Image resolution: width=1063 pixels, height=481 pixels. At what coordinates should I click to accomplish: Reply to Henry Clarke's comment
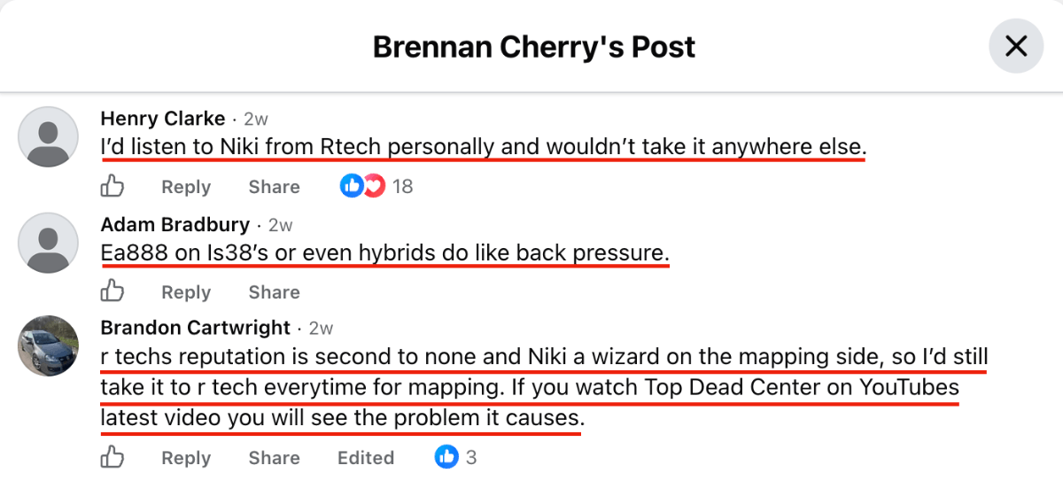pos(186,187)
